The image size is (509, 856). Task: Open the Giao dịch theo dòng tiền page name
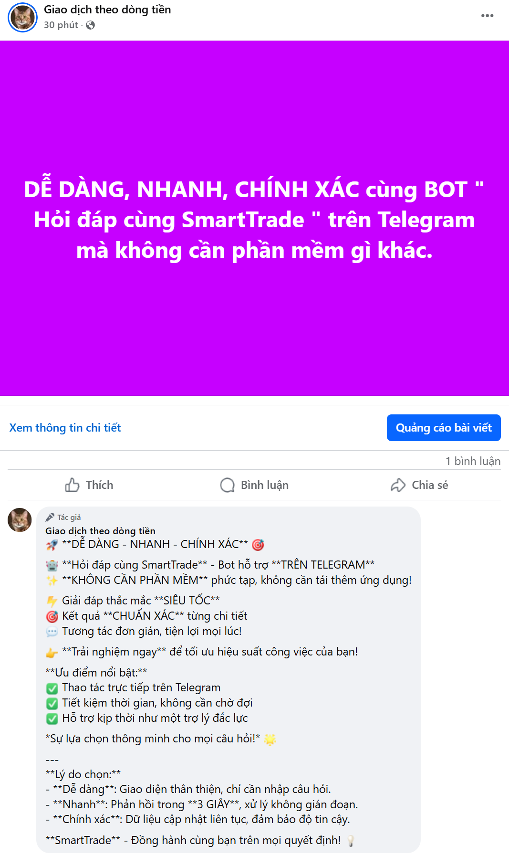tap(107, 10)
